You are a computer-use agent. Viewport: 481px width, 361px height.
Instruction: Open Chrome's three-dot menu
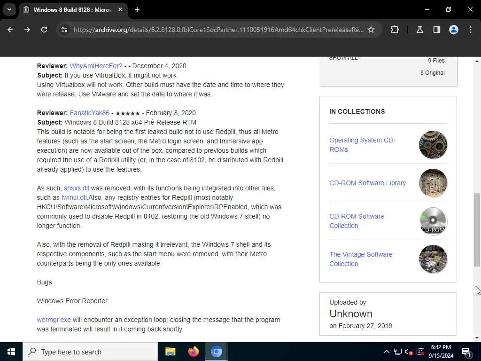(471, 30)
